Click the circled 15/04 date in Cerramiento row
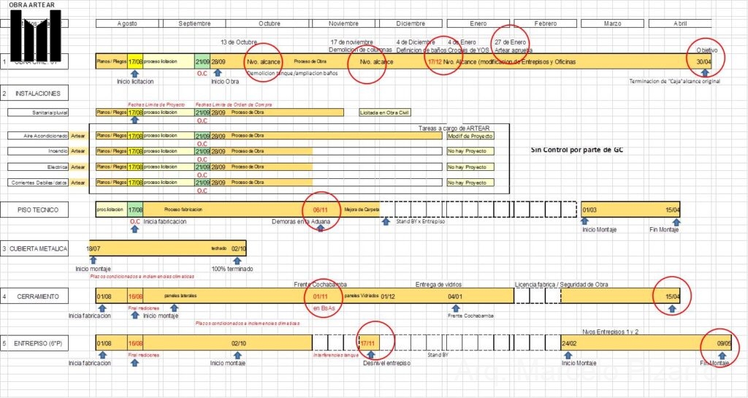Image resolution: width=748 pixels, height=398 pixels. coord(672,296)
